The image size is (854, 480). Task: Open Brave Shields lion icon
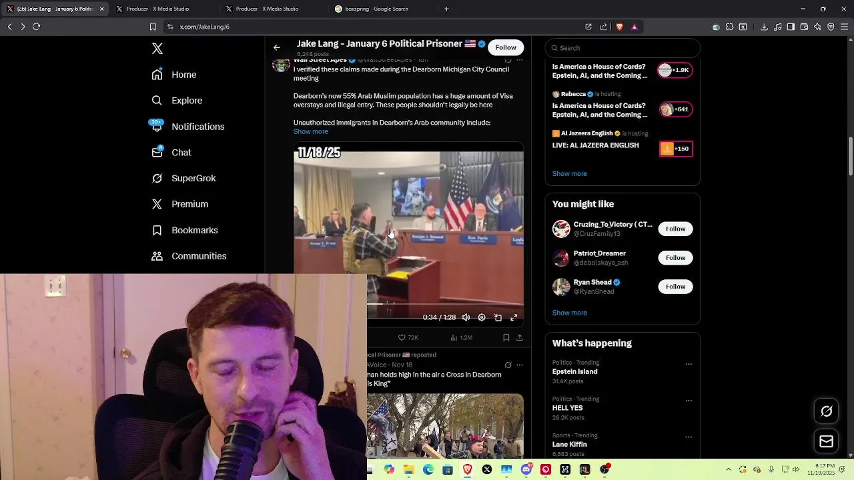point(619,27)
